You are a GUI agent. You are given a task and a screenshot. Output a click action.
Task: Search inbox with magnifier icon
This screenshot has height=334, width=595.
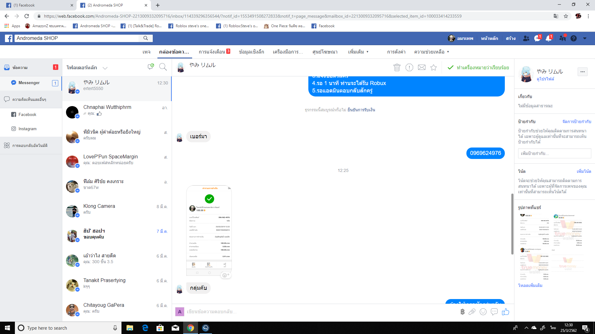[x=163, y=67]
